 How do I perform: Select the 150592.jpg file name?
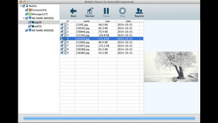tap(83, 28)
